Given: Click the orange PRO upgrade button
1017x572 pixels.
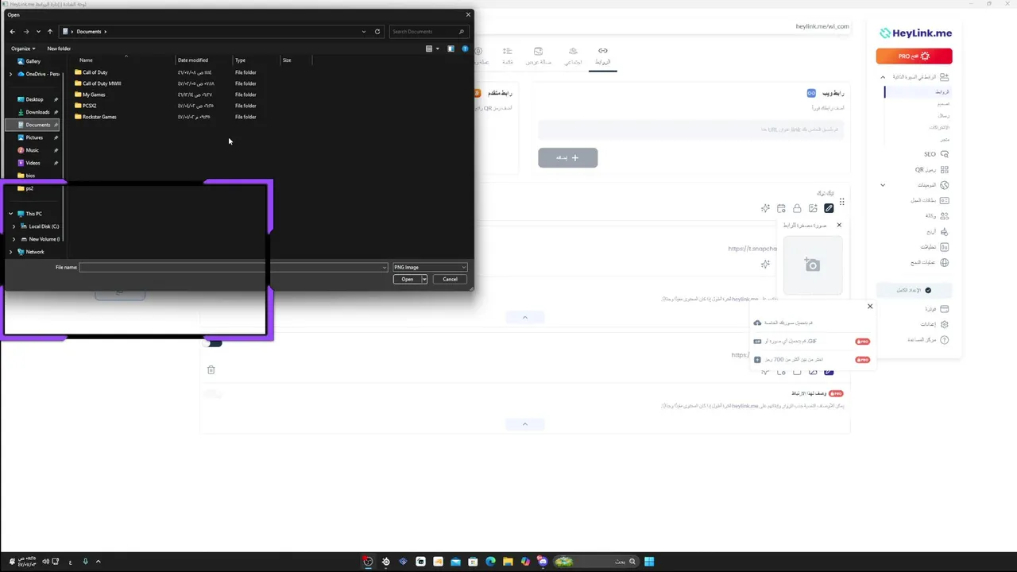Looking at the screenshot, I should click(x=914, y=56).
